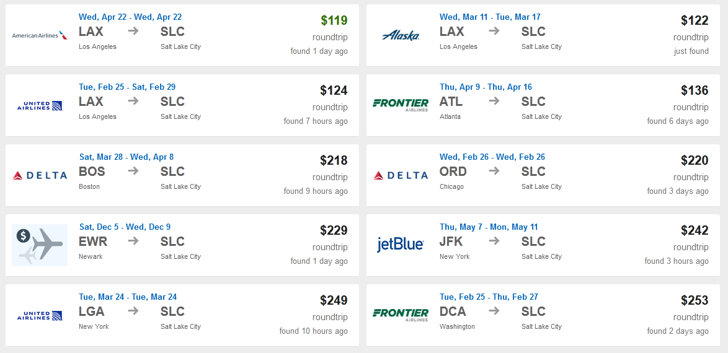Image resolution: width=728 pixels, height=353 pixels.
Task: Click the American Airlines logo
Action: 40,35
